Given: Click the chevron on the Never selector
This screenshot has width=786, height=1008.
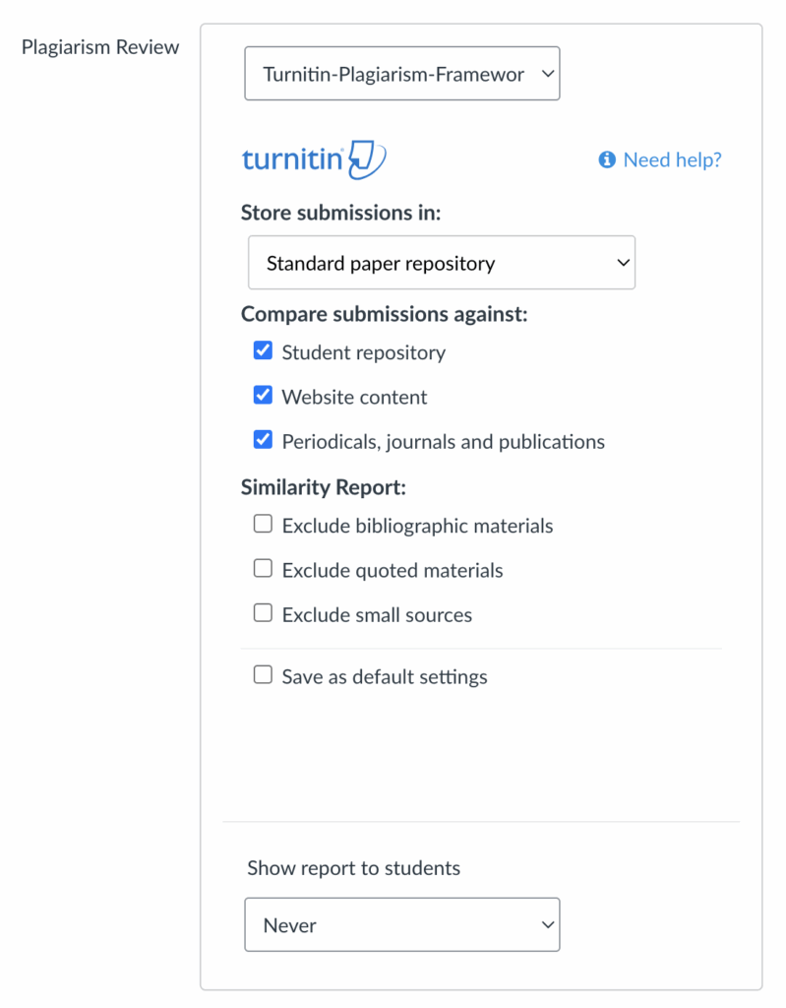Looking at the screenshot, I should (x=548, y=924).
